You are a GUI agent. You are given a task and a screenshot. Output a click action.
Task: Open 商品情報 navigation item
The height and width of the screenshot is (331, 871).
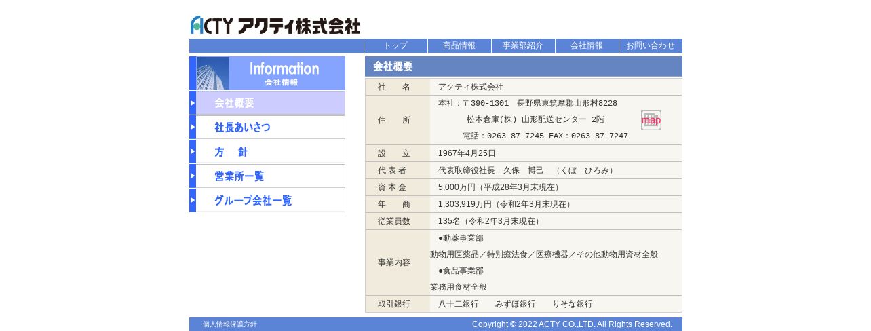click(x=459, y=45)
